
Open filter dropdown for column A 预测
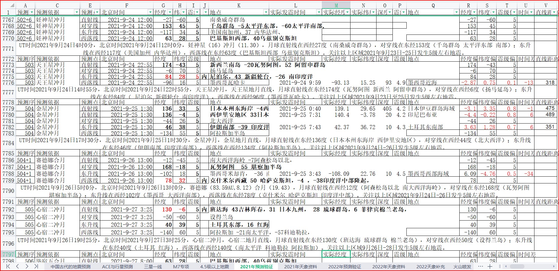[32, 12]
